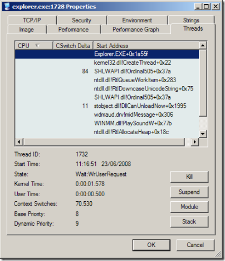Select the kernel32.dll!CreateThread+0x22 thread
Screen dimensions: 225x261
tap(107, 63)
